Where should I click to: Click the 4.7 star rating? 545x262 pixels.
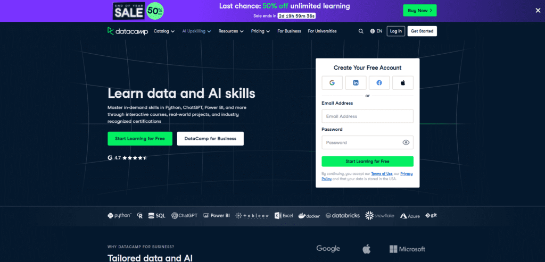pos(127,157)
